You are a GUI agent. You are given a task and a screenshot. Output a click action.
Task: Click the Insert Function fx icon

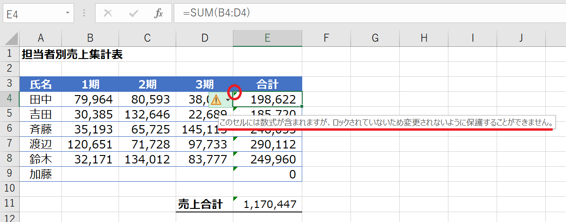(158, 14)
